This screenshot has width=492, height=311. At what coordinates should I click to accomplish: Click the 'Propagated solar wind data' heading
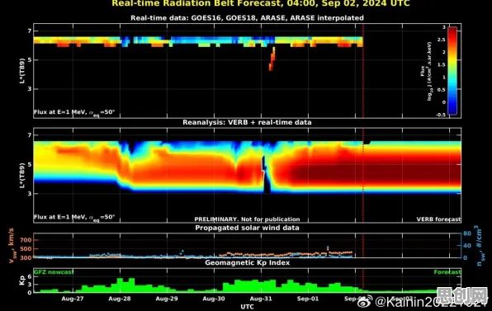coord(247,228)
